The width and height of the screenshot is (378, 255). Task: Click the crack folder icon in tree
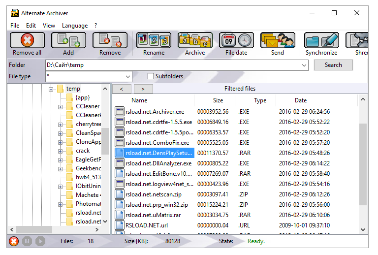[x=70, y=151]
